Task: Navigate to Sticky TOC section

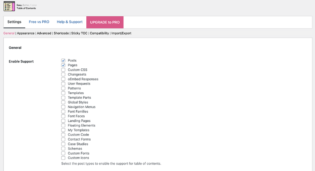Action: point(79,33)
